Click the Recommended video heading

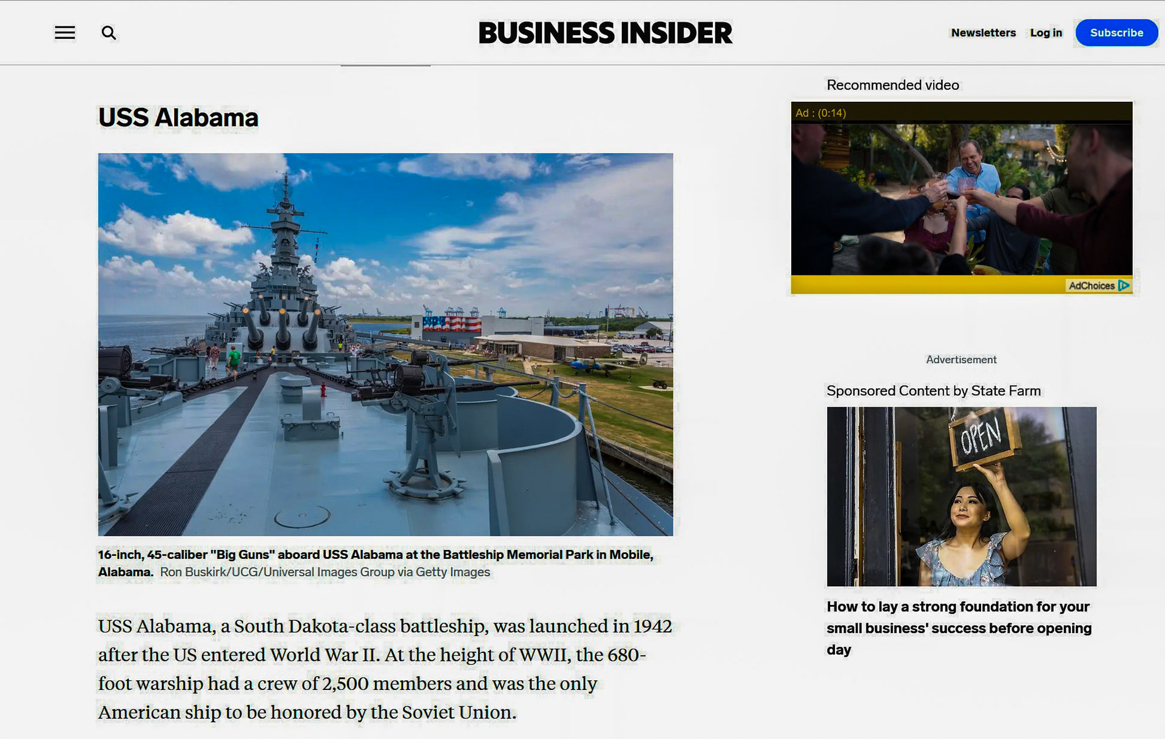(x=893, y=85)
